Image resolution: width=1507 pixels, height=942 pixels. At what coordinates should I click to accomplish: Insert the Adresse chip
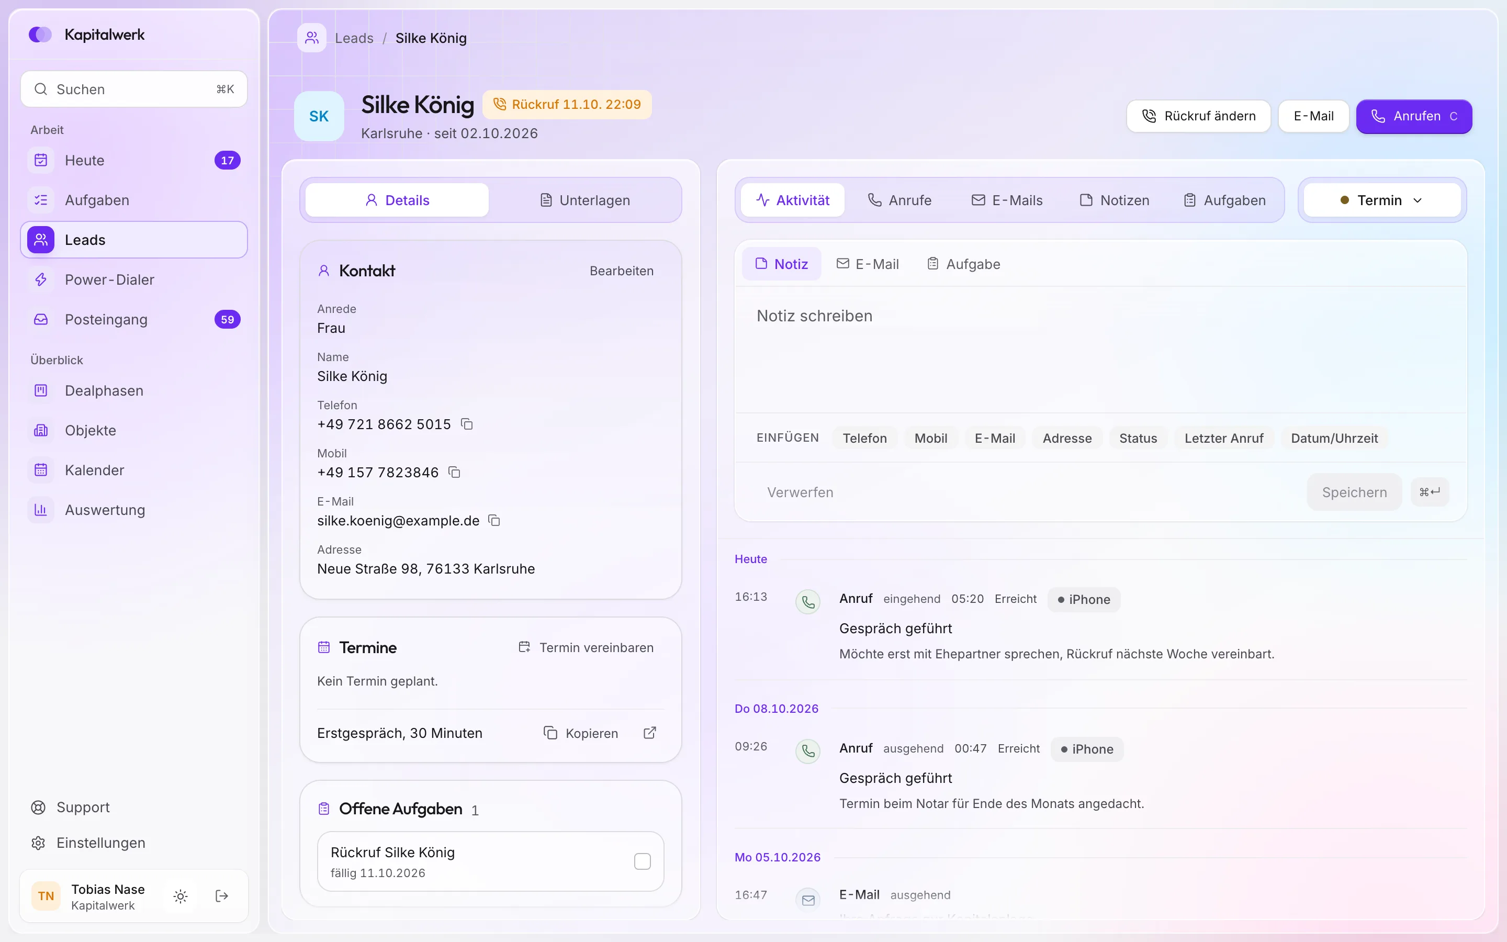tap(1067, 438)
